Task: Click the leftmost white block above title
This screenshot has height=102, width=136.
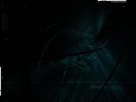Action: (x=100, y=0)
